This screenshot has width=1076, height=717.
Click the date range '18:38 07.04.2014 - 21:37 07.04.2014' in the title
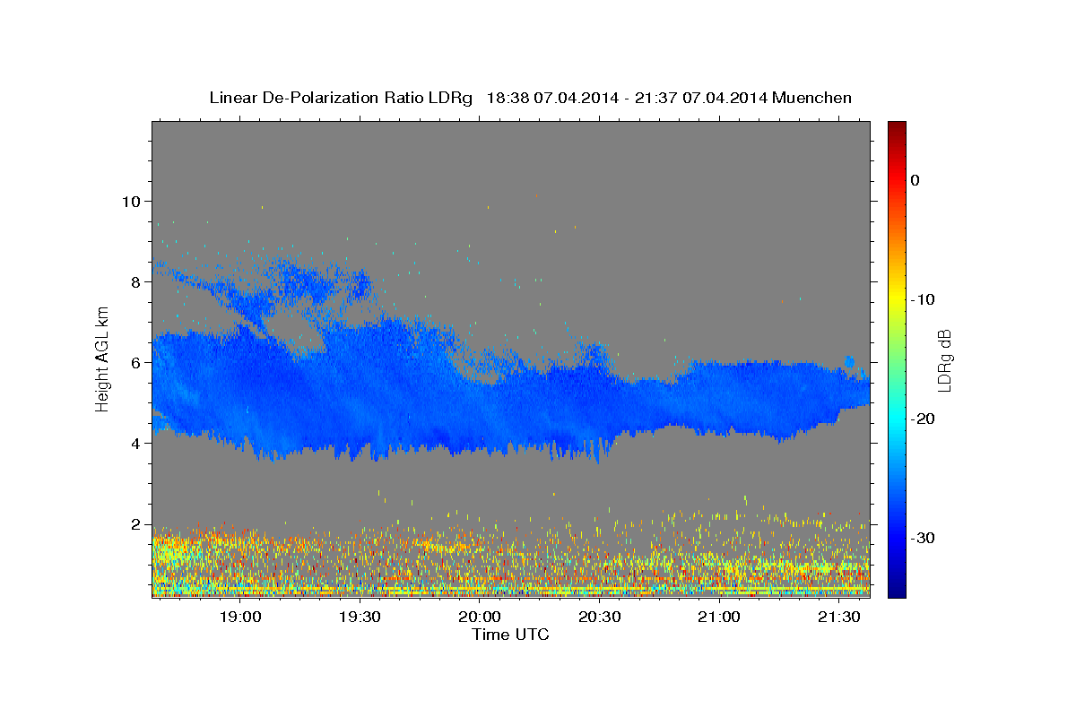pyautogui.click(x=626, y=98)
